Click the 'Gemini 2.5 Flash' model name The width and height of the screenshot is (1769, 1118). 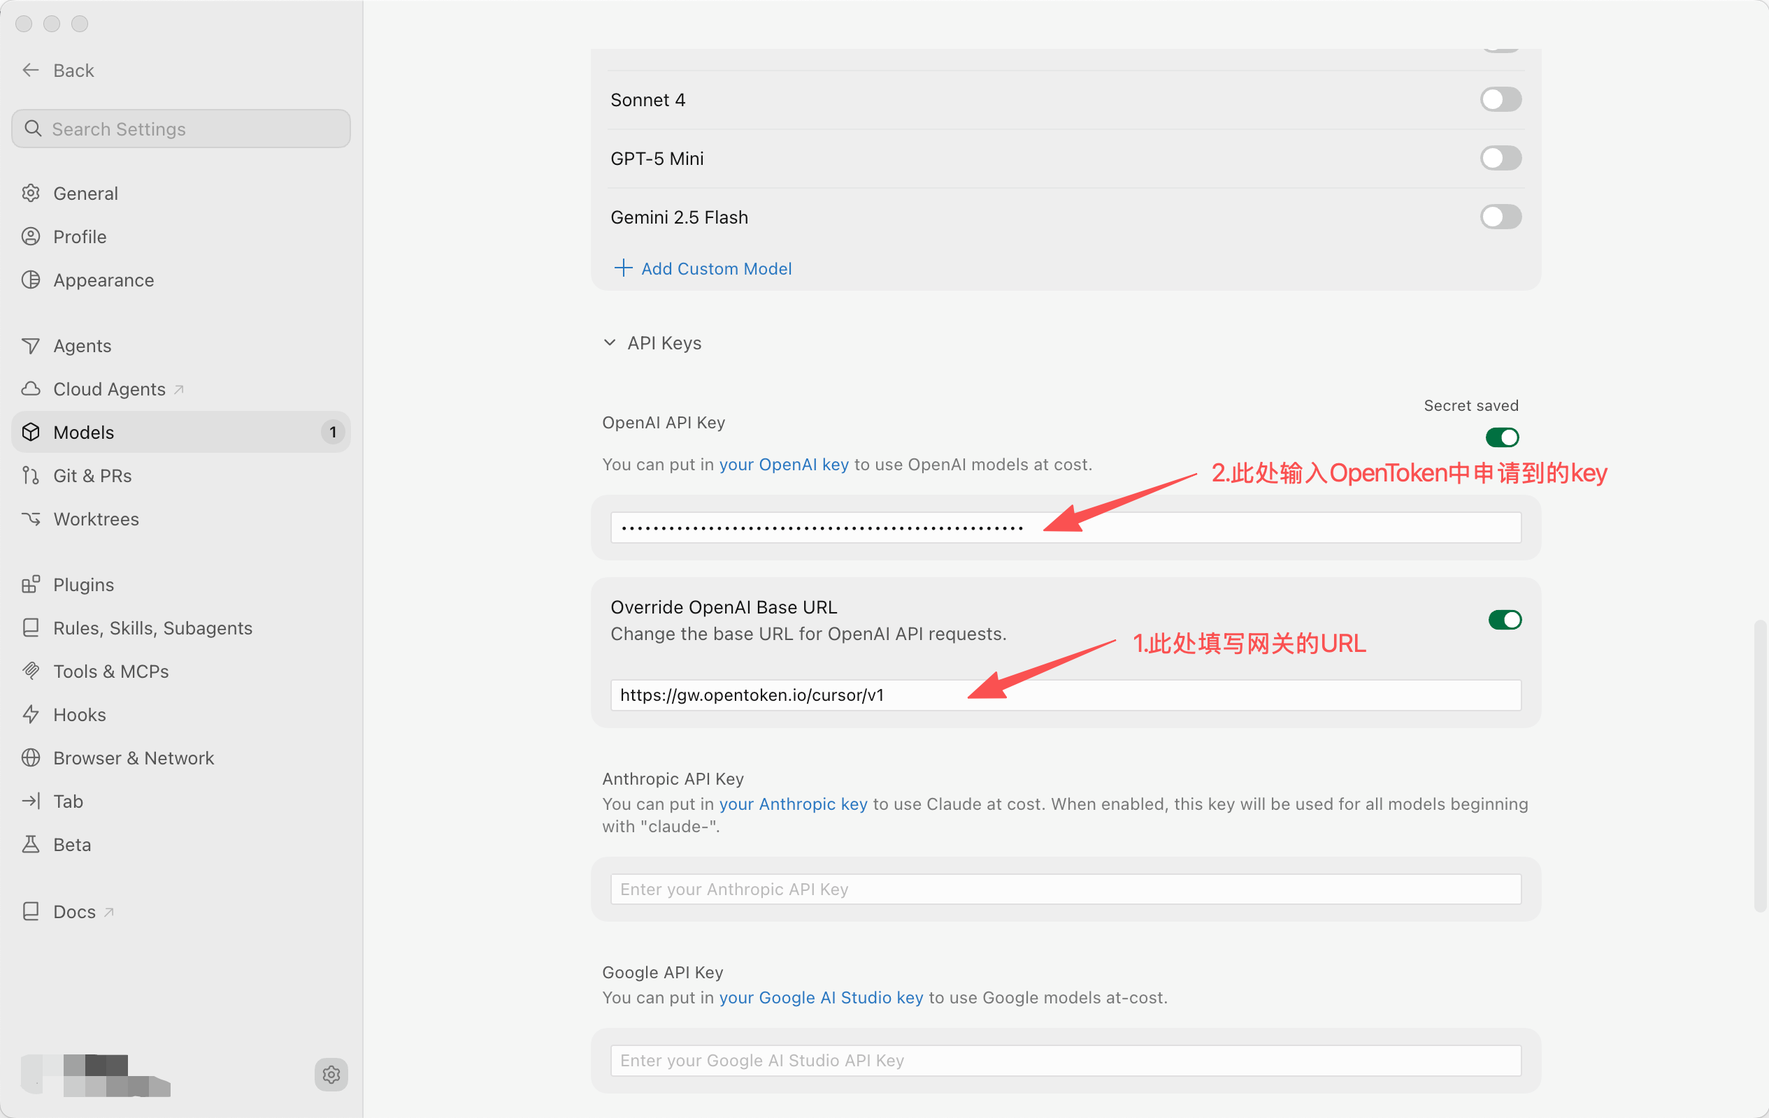coord(680,217)
